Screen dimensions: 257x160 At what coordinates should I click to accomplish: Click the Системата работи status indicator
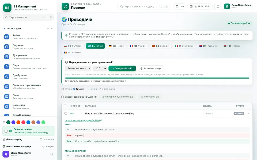[239, 23]
